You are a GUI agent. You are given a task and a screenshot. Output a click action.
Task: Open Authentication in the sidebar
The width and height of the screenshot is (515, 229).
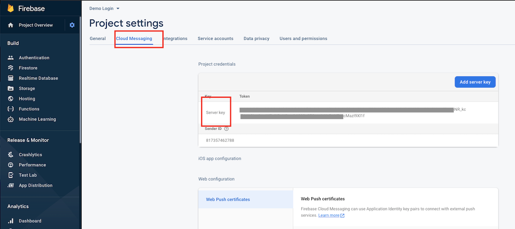click(x=34, y=58)
